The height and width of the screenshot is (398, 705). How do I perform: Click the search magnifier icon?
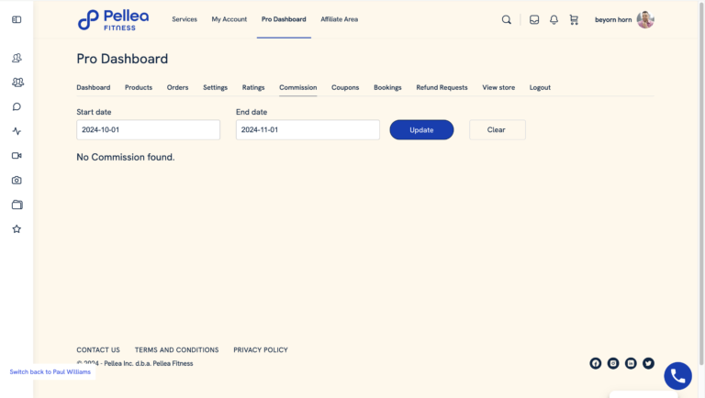click(507, 20)
